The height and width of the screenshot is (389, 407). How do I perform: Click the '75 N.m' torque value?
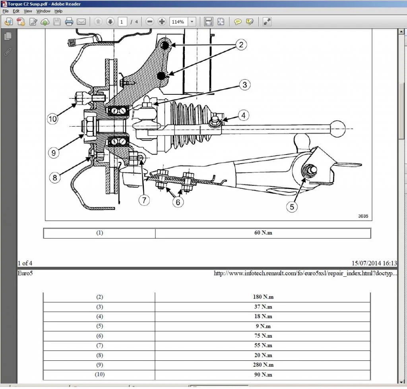pyautogui.click(x=263, y=336)
